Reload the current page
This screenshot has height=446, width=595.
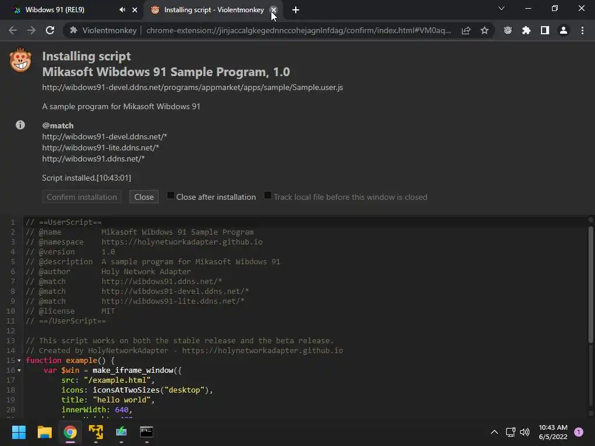50,30
